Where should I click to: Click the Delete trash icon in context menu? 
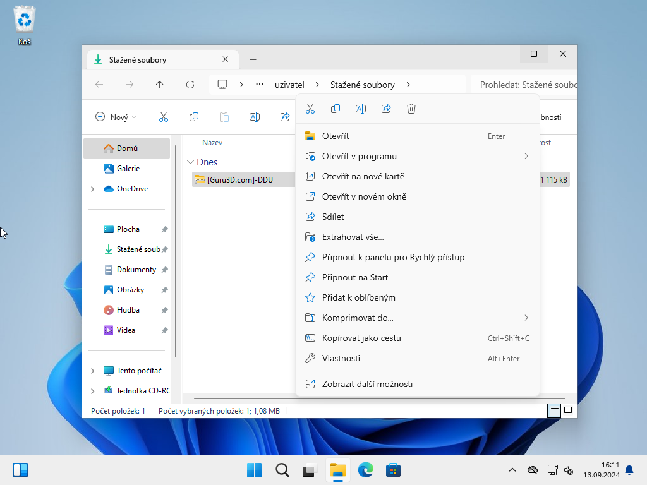tap(411, 109)
